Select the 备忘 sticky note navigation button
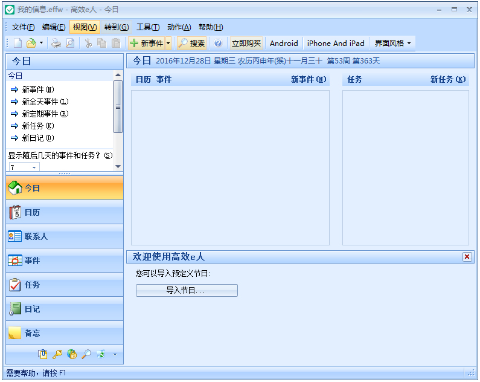The width and height of the screenshot is (480, 382). [x=65, y=333]
